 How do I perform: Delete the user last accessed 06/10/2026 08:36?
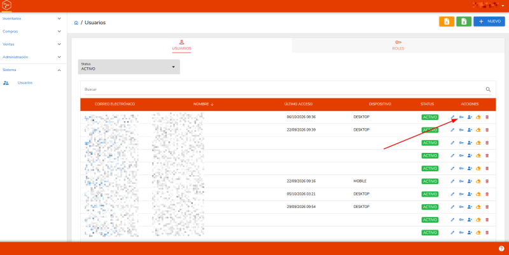click(x=487, y=117)
